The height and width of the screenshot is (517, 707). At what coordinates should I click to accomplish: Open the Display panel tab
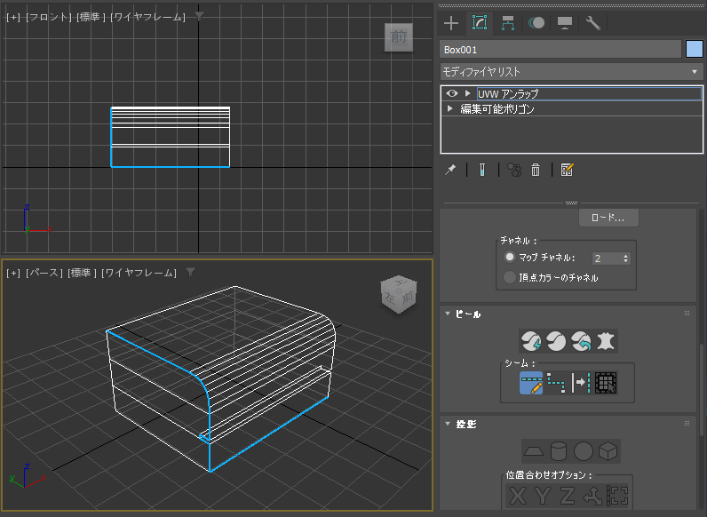tap(565, 23)
